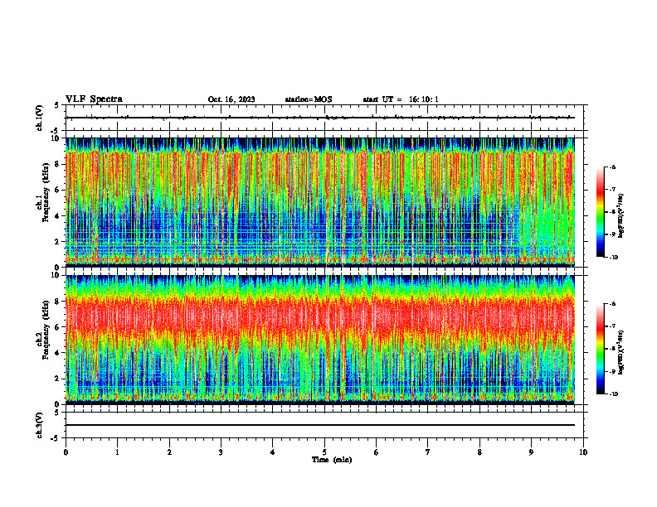Click time axis tick label "9"

click(531, 452)
